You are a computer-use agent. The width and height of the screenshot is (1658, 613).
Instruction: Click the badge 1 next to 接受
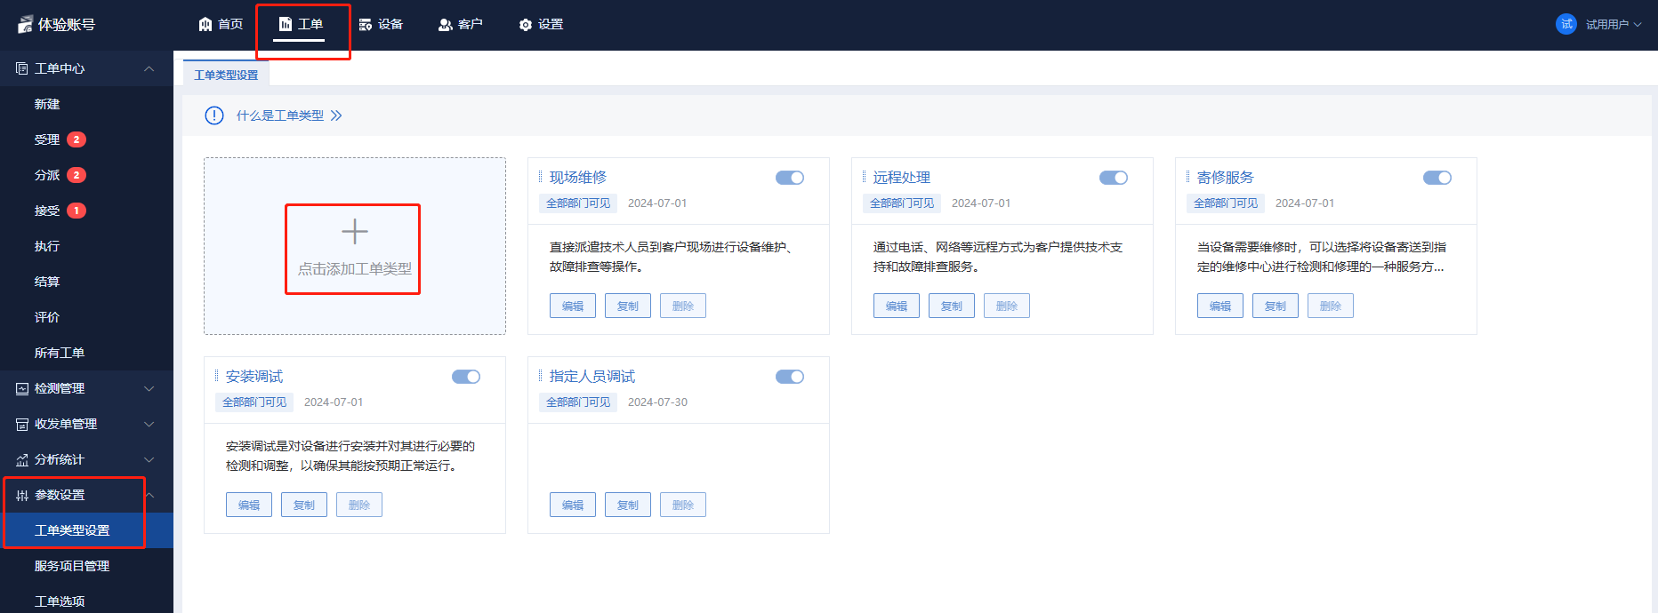(x=76, y=211)
